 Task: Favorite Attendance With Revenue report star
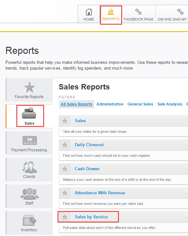[x=65, y=193]
